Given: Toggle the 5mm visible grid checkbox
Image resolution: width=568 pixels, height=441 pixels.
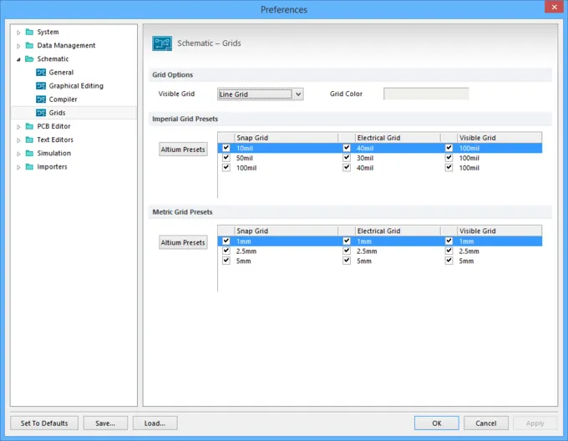Looking at the screenshot, I should coord(449,261).
